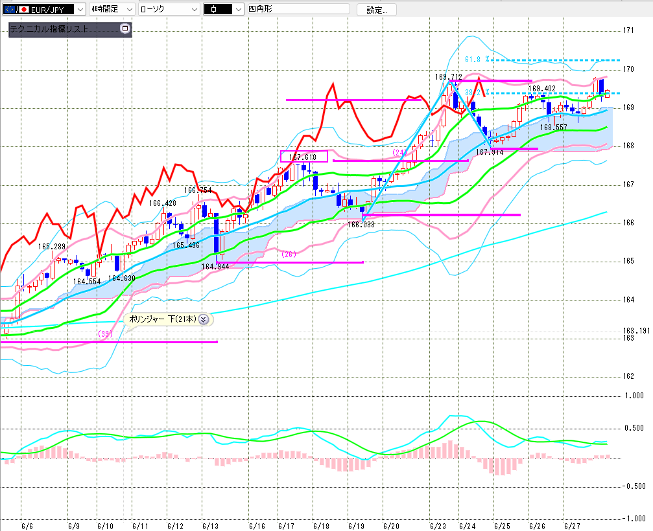Click the 169.402 price label
Viewport: 653px width, 531px height.
542,89
